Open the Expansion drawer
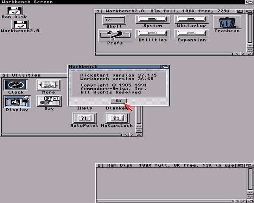 click(191, 34)
